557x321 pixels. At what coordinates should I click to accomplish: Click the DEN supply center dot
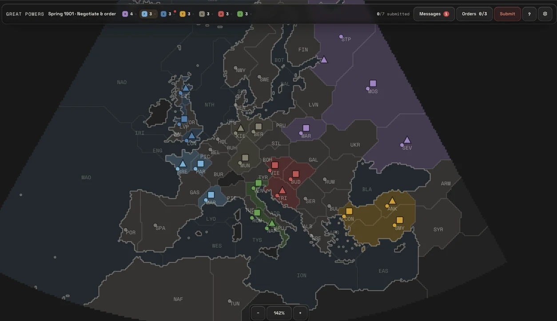[236, 105]
